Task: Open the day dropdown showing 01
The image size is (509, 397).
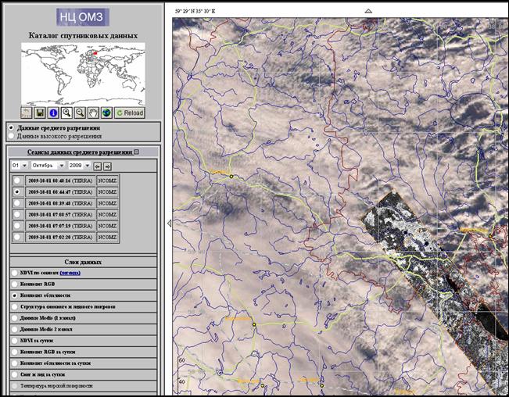Action: pos(19,166)
